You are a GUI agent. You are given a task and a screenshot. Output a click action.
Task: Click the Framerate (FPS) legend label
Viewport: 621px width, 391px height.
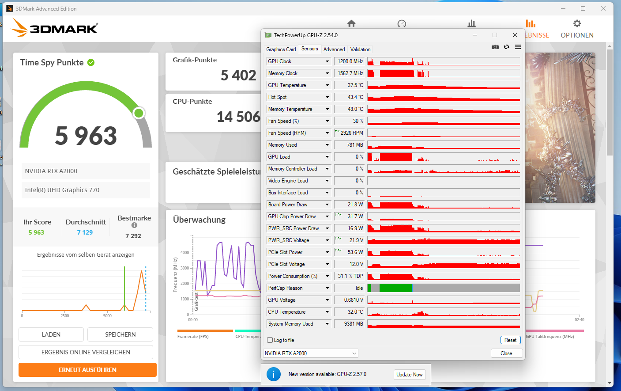[x=193, y=337]
